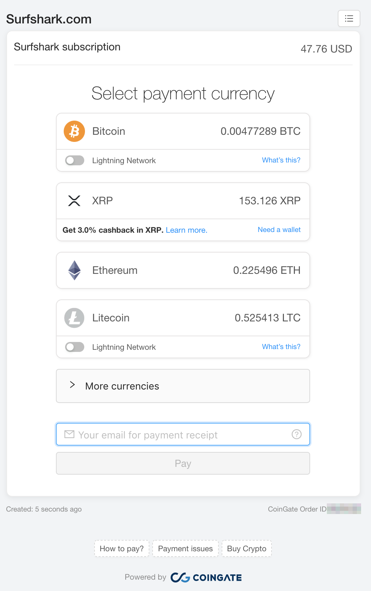Viewport: 371px width, 591px height.
Task: Select Ethereum 0.225496 ETH payment option
Action: [183, 270]
